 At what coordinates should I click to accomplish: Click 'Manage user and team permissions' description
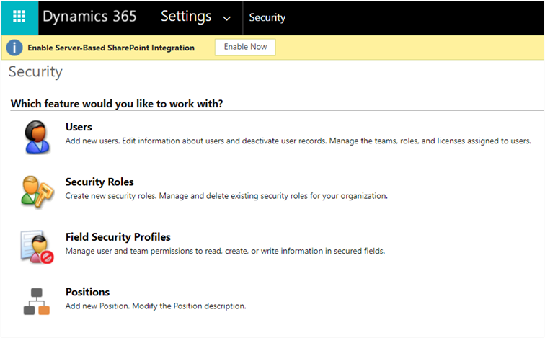coord(225,251)
